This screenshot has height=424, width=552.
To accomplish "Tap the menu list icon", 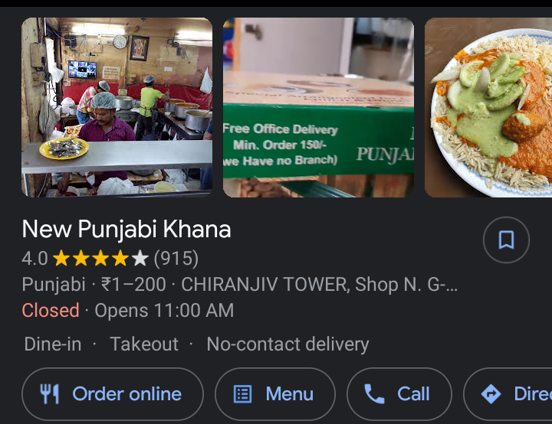I will (243, 393).
